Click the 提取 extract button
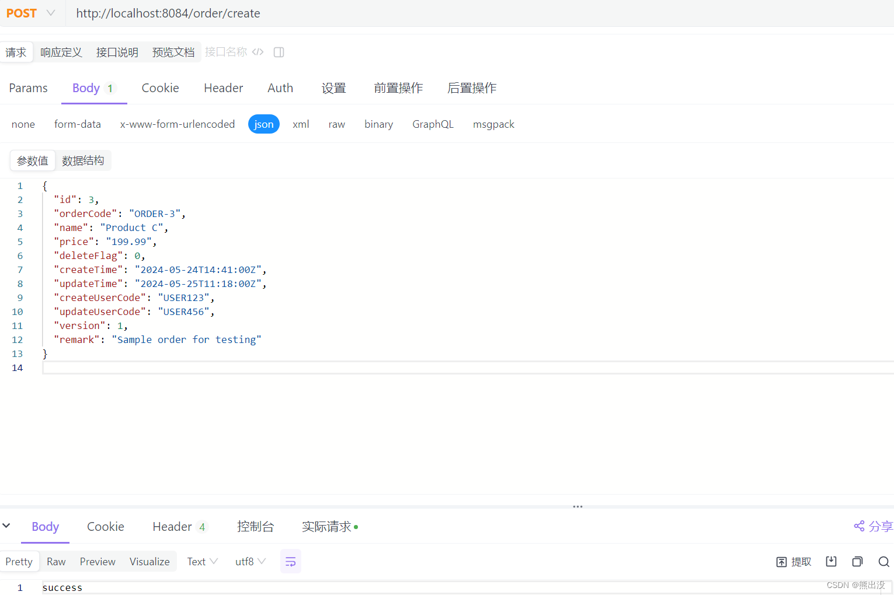The image size is (894, 595). (794, 562)
